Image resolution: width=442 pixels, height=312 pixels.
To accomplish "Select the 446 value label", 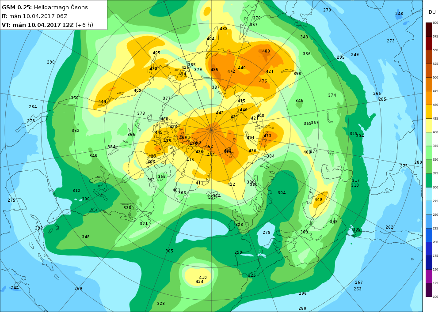I will click(x=244, y=110).
